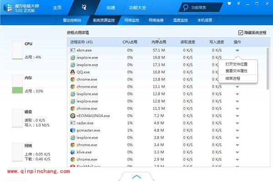Open the radar tab icon in top navigation
The image size is (273, 181).
[x=84, y=7]
